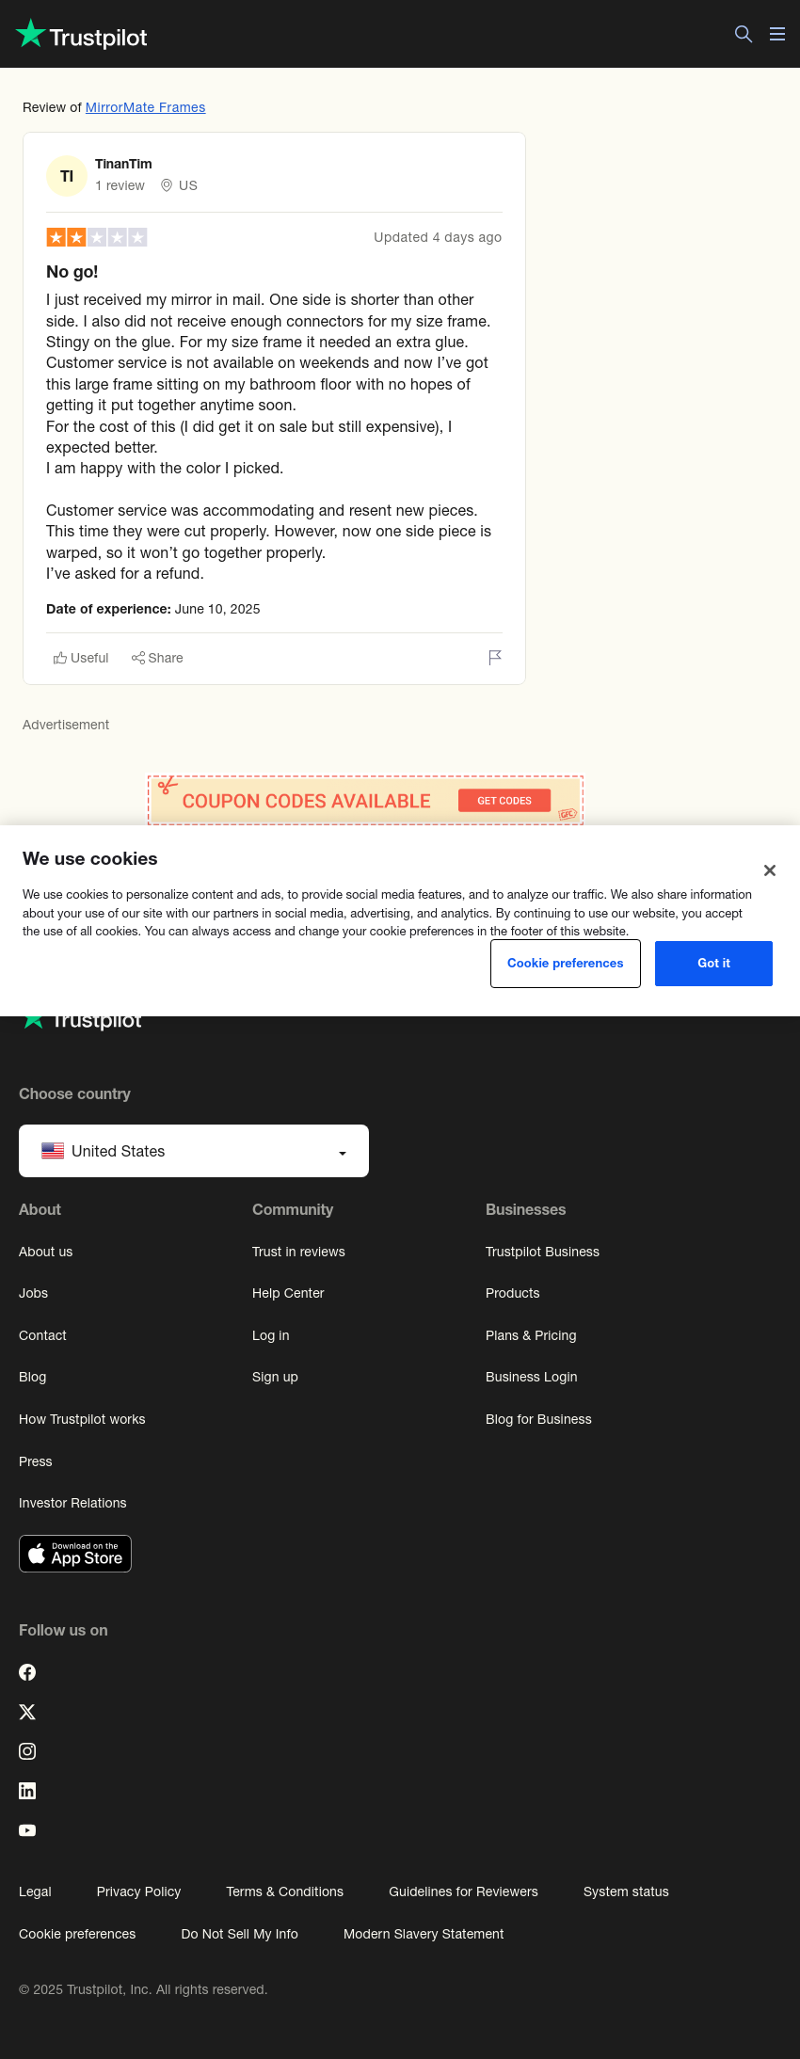Image resolution: width=800 pixels, height=2059 pixels.
Task: Click the Got it cookie button
Action: point(713,964)
